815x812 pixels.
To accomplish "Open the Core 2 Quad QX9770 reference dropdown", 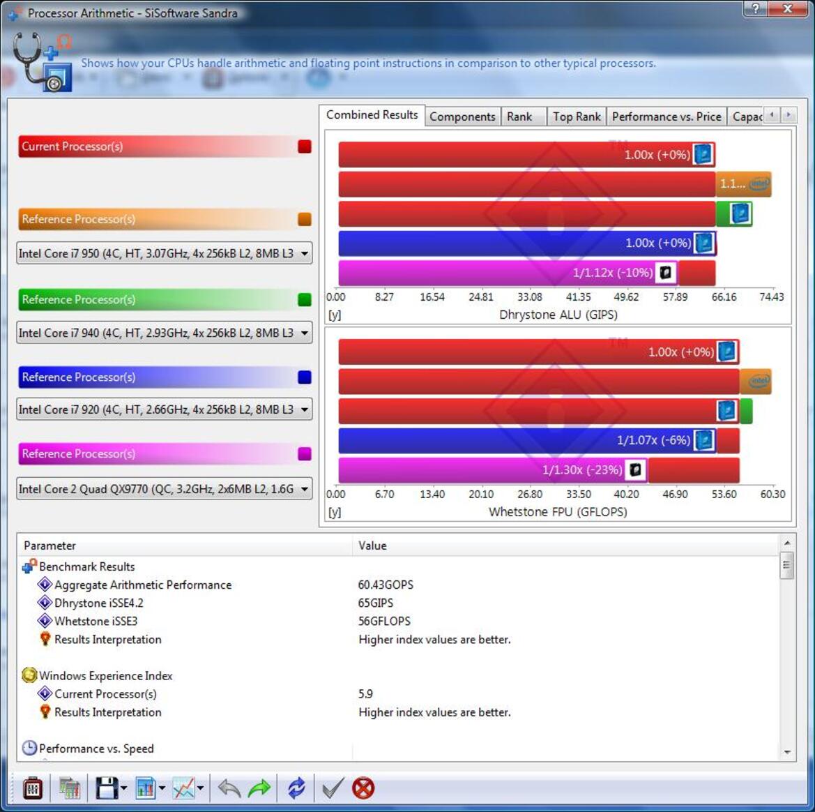I will pos(165,489).
